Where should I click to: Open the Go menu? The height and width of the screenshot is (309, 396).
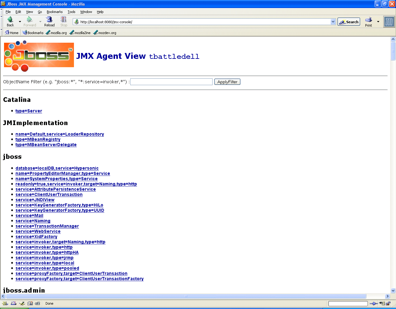pyautogui.click(x=40, y=12)
